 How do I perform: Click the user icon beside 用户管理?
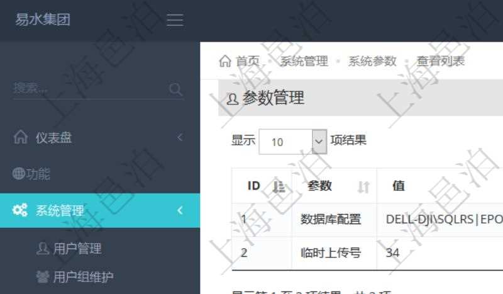click(43, 249)
